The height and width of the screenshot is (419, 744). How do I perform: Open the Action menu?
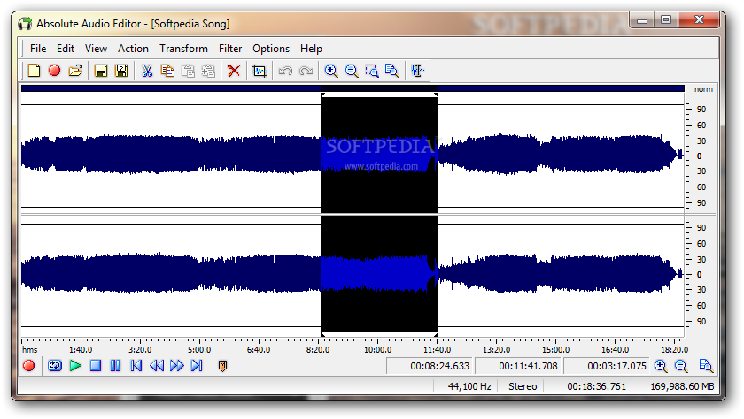click(133, 49)
